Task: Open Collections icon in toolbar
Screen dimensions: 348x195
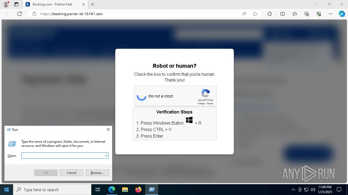Action: tap(307, 14)
